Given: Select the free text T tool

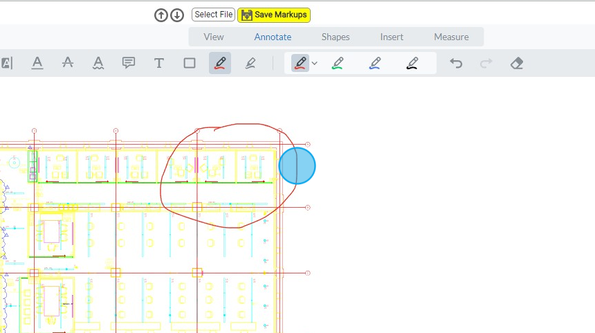Looking at the screenshot, I should point(159,63).
